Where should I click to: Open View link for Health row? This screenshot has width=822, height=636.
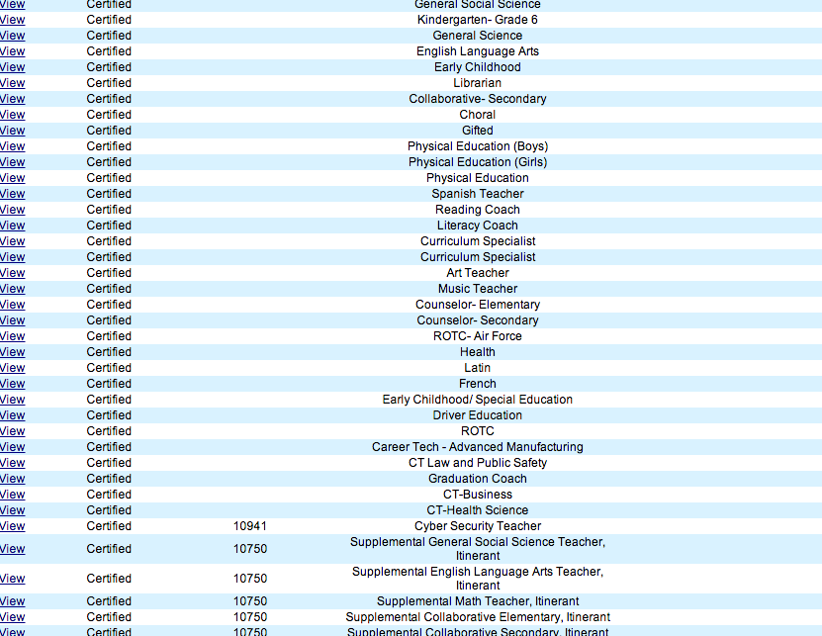(12, 352)
